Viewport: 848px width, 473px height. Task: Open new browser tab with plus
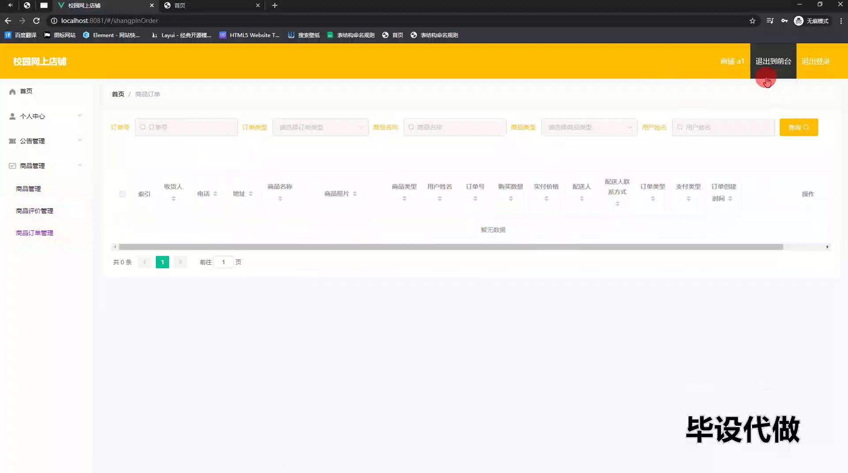tap(275, 5)
